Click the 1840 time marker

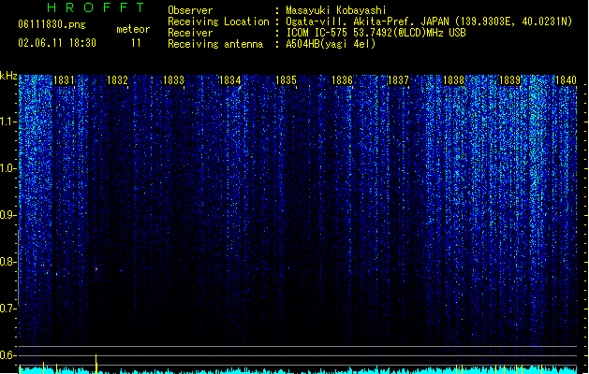(566, 80)
